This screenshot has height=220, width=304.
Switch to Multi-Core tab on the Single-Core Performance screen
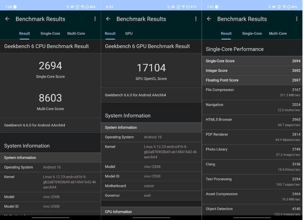tap(278, 33)
